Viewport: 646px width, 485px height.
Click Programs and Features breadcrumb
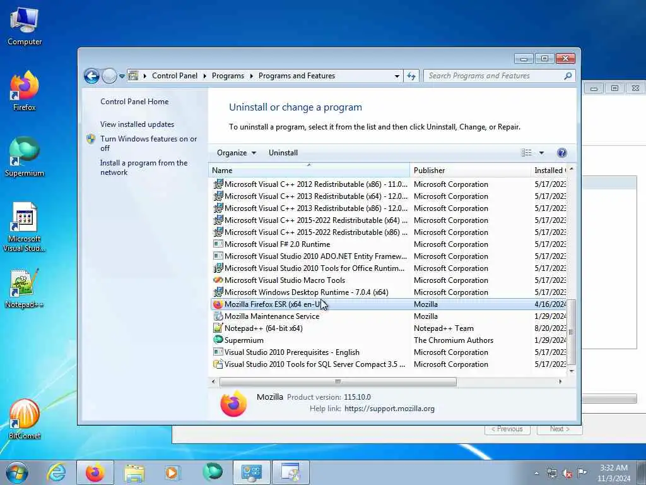(x=297, y=76)
